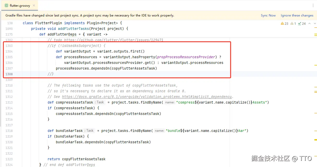Image resolution: width=317 pixels, height=167 pixels.
Task: Click the Groovy file icon on tab
Action: 6,5
